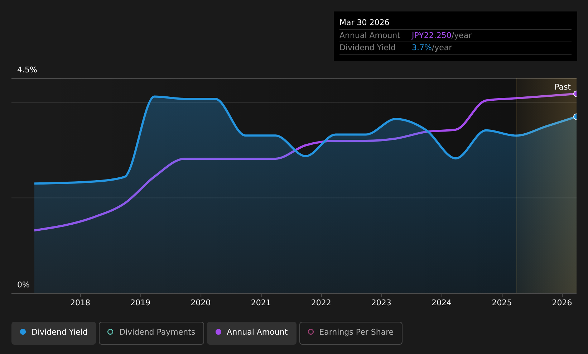588x354 pixels.
Task: Click the JP¥22.250/year tooltip value
Action: (x=442, y=35)
